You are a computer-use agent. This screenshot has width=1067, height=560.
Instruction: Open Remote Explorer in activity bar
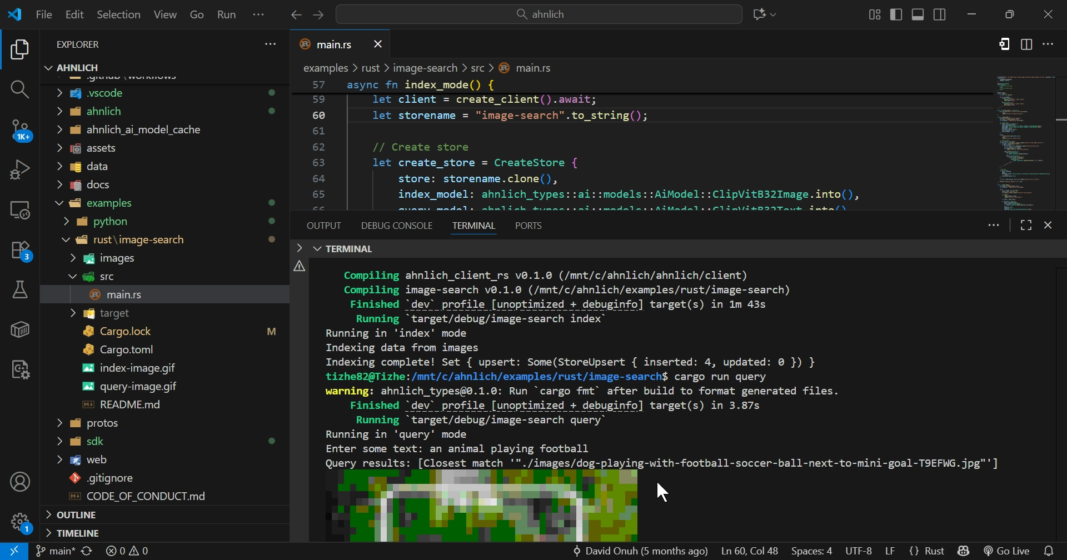[x=20, y=211]
